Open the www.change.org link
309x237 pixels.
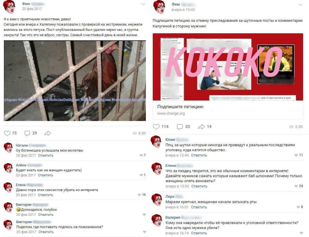171,113
